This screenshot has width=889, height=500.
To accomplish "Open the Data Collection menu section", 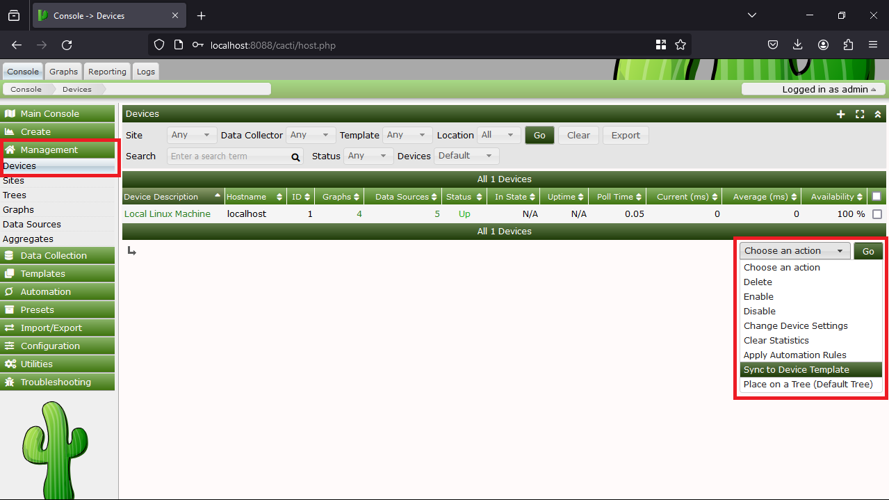I will 58,255.
